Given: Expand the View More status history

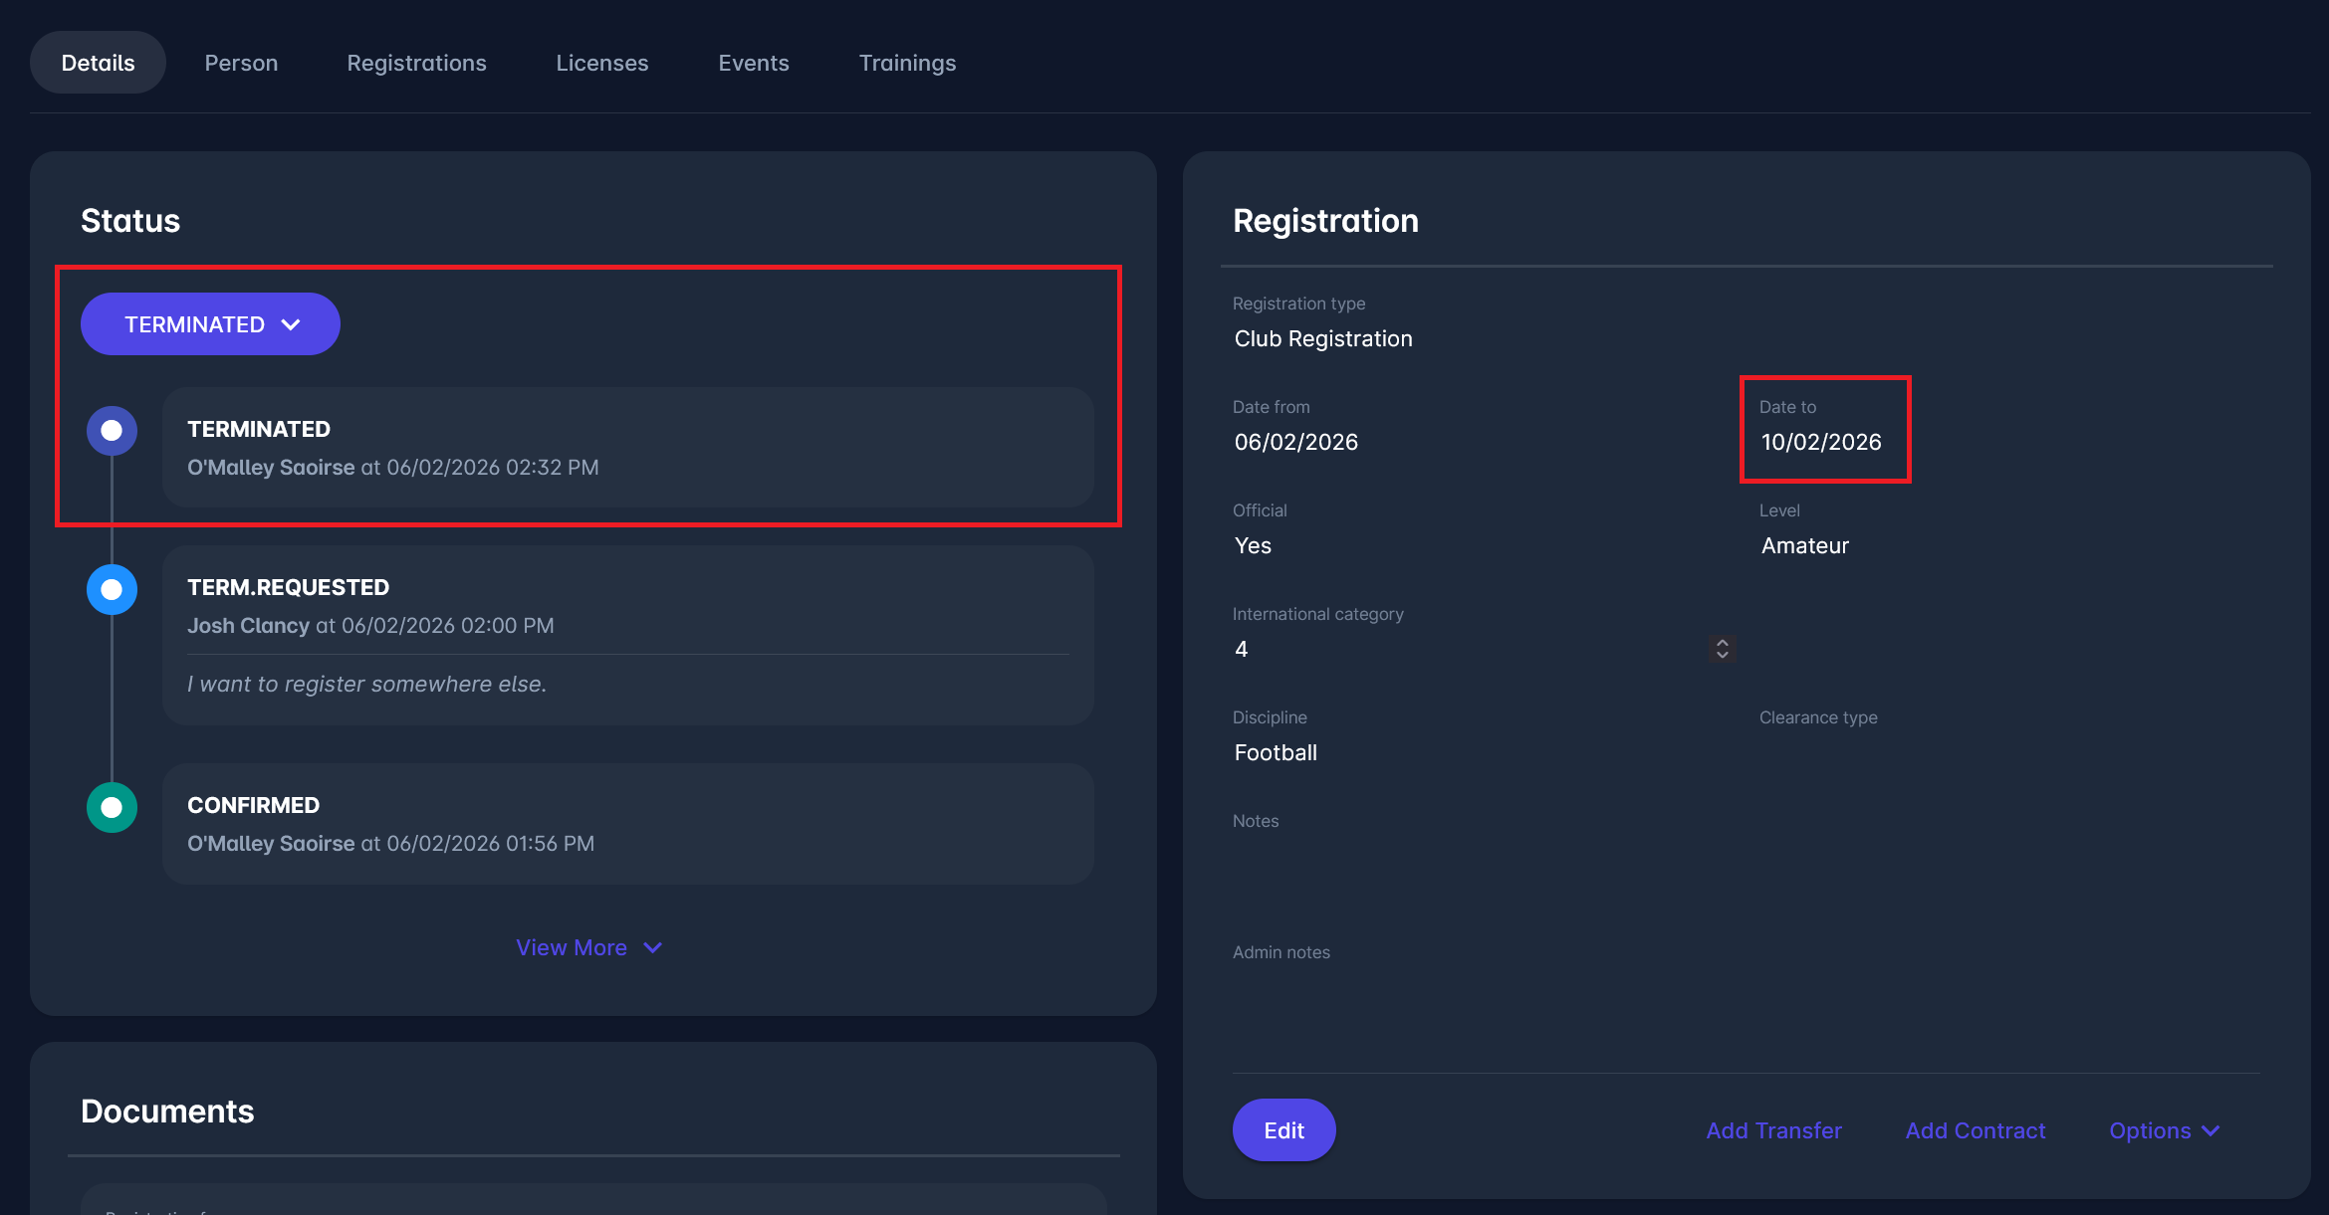Looking at the screenshot, I should pos(588,947).
